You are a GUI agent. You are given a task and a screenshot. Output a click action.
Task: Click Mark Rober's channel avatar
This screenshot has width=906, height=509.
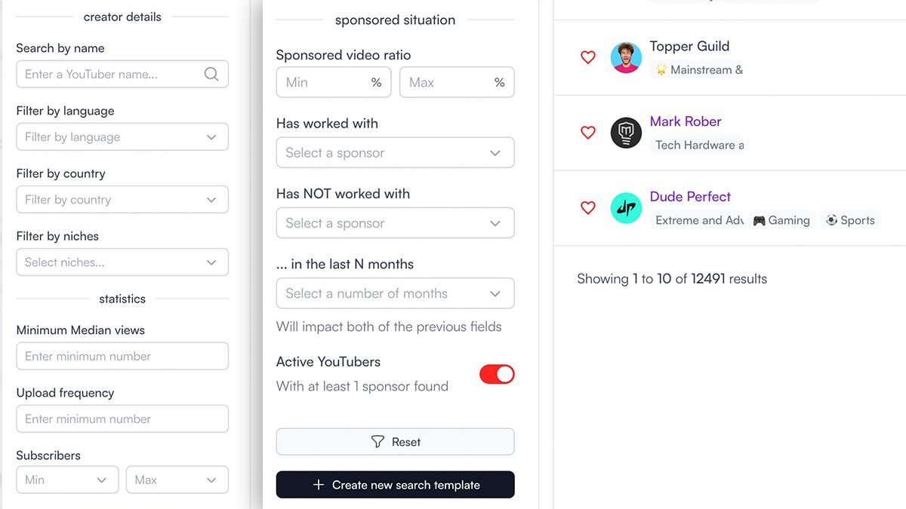pos(626,133)
